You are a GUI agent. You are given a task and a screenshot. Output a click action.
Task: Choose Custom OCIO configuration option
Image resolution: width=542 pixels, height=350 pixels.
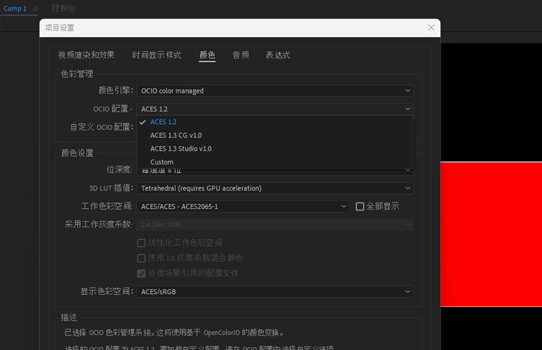[161, 162]
